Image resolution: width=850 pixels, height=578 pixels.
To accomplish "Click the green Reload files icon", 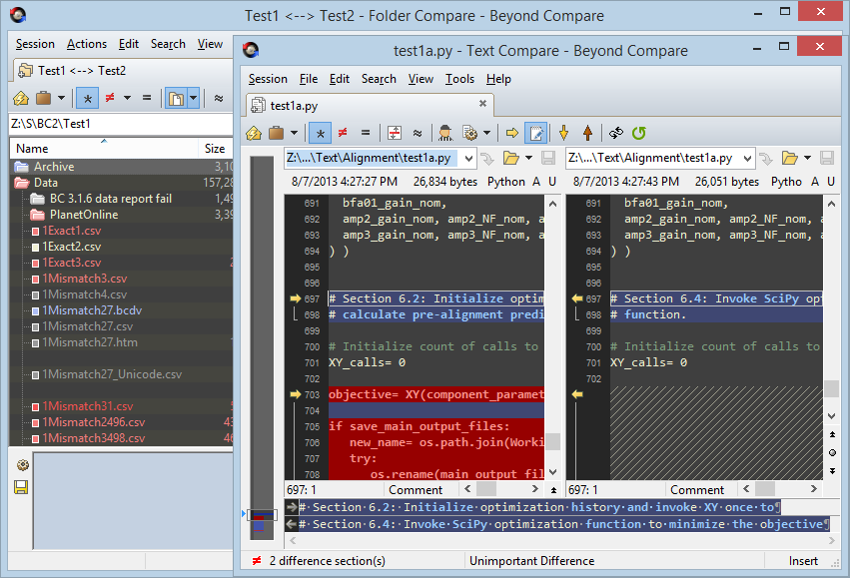I will 639,132.
